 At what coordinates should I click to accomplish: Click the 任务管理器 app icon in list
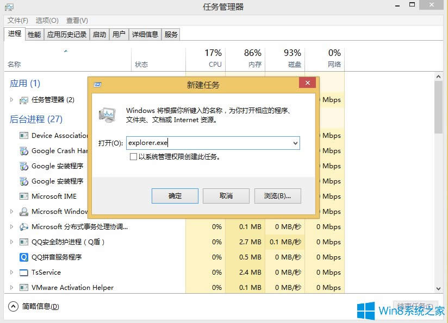24,100
